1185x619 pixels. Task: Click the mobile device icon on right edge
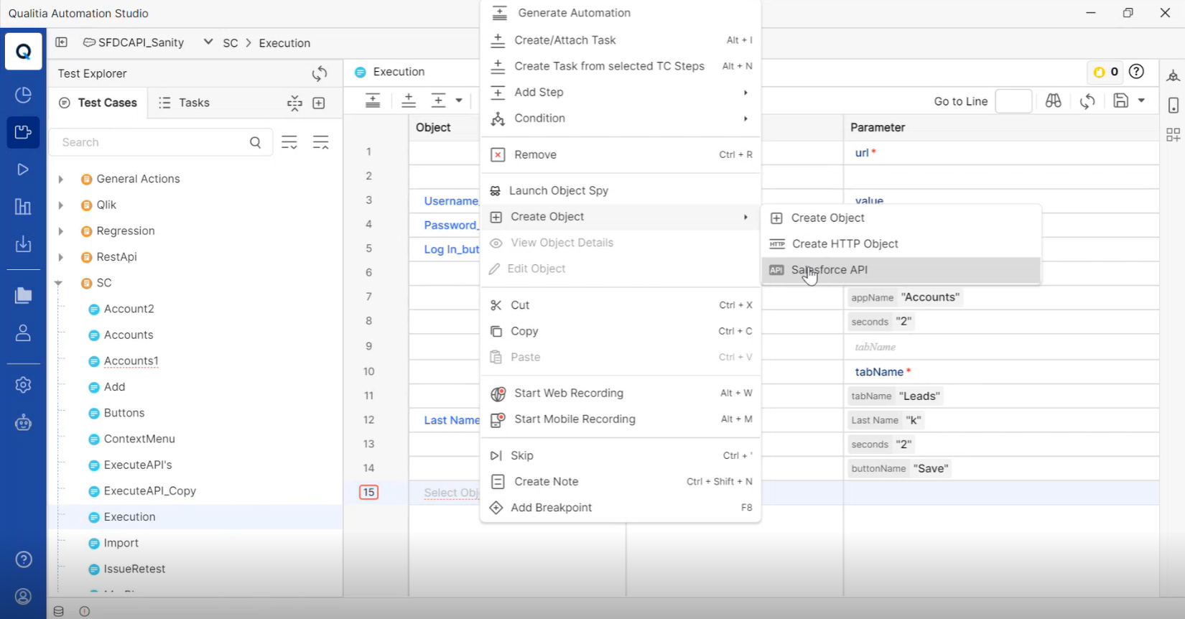(x=1173, y=105)
